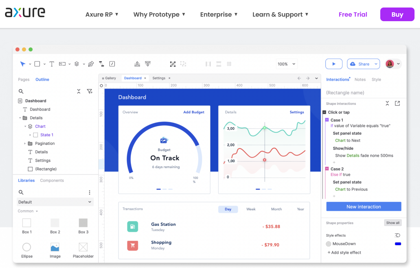The width and height of the screenshot is (420, 268).
Task: Open the layers dynamic panel tool
Action: [x=77, y=64]
